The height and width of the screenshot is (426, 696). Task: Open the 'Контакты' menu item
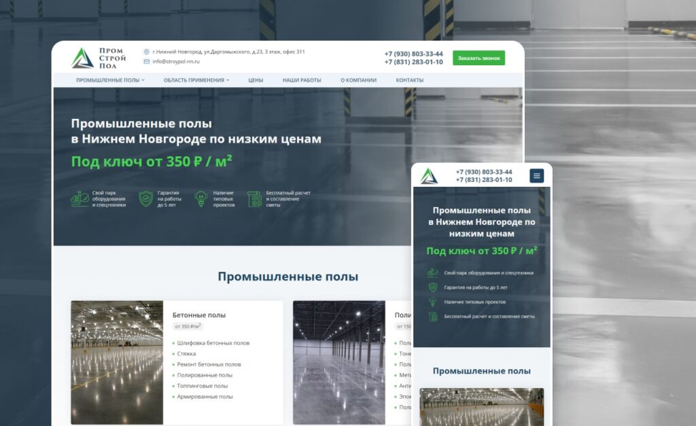coord(410,80)
